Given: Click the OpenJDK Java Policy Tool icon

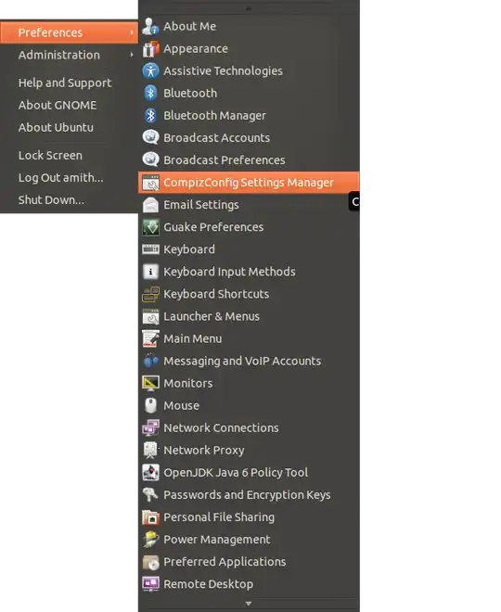Looking at the screenshot, I should (150, 473).
